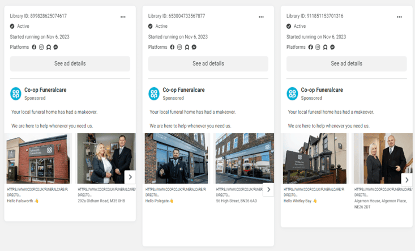Open Co-op Funeralcare page name in Whitley Bay ad

pyautogui.click(x=322, y=90)
